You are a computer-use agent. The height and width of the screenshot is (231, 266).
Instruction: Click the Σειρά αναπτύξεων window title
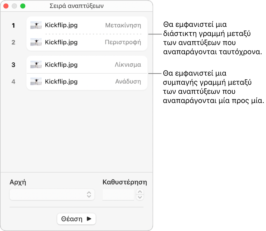[76, 6]
